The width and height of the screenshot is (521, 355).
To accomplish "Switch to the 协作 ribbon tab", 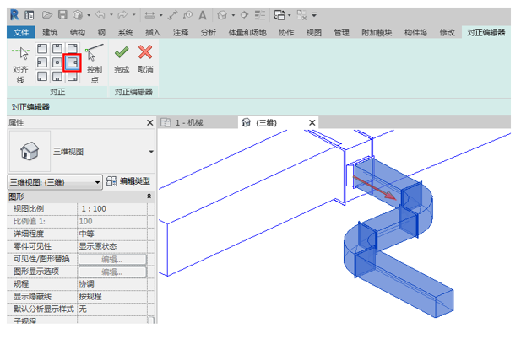I will click(286, 32).
